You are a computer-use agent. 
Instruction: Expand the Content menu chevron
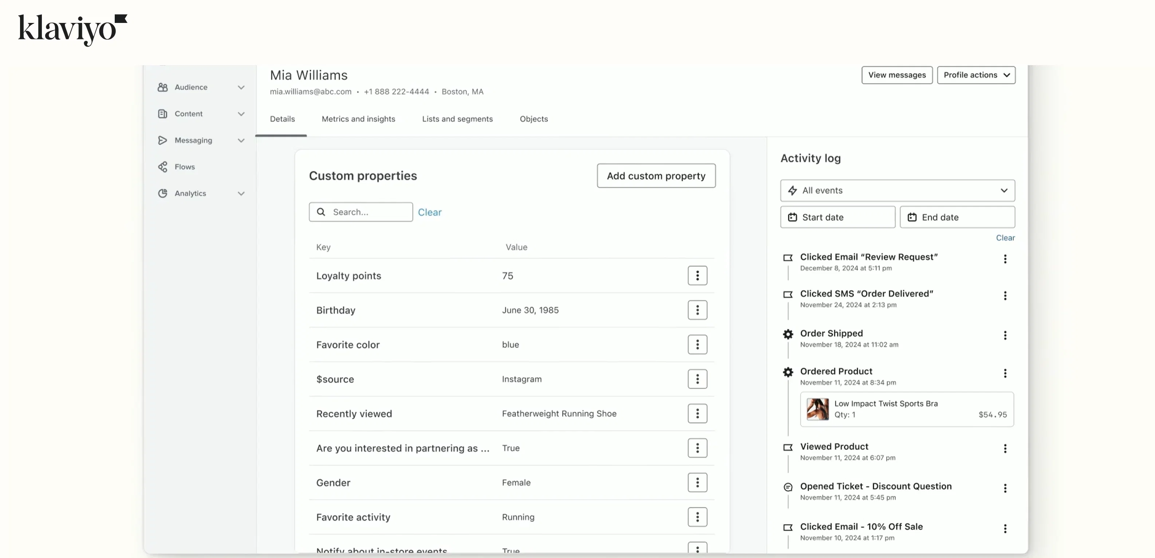241,114
